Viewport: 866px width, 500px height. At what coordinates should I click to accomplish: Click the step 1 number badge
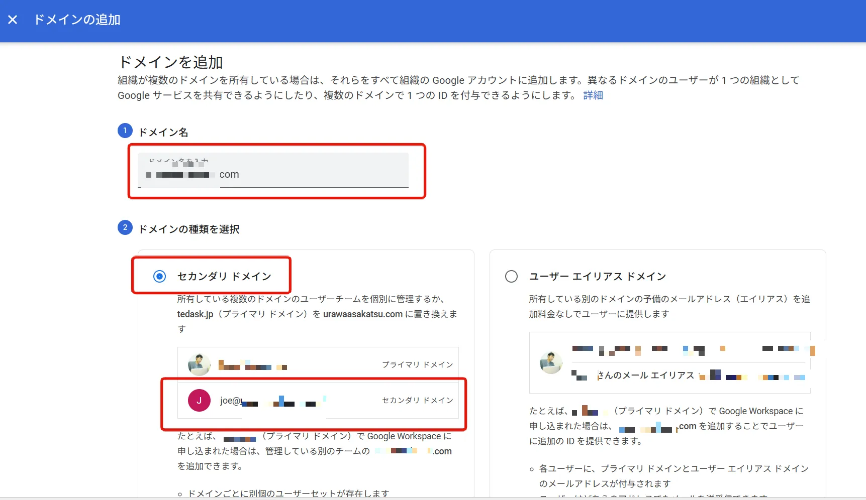(x=125, y=131)
